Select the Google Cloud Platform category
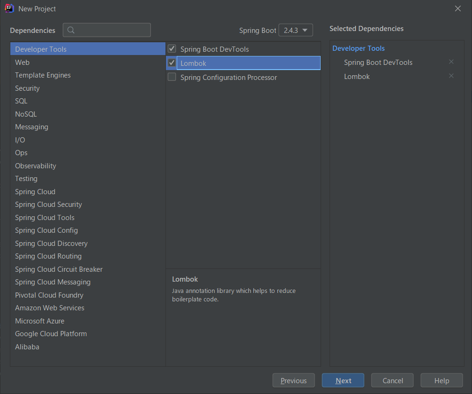Screen dimensions: 472x394 tap(88, 334)
